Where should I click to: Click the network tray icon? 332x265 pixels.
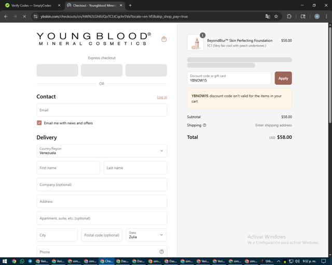(x=291, y=261)
